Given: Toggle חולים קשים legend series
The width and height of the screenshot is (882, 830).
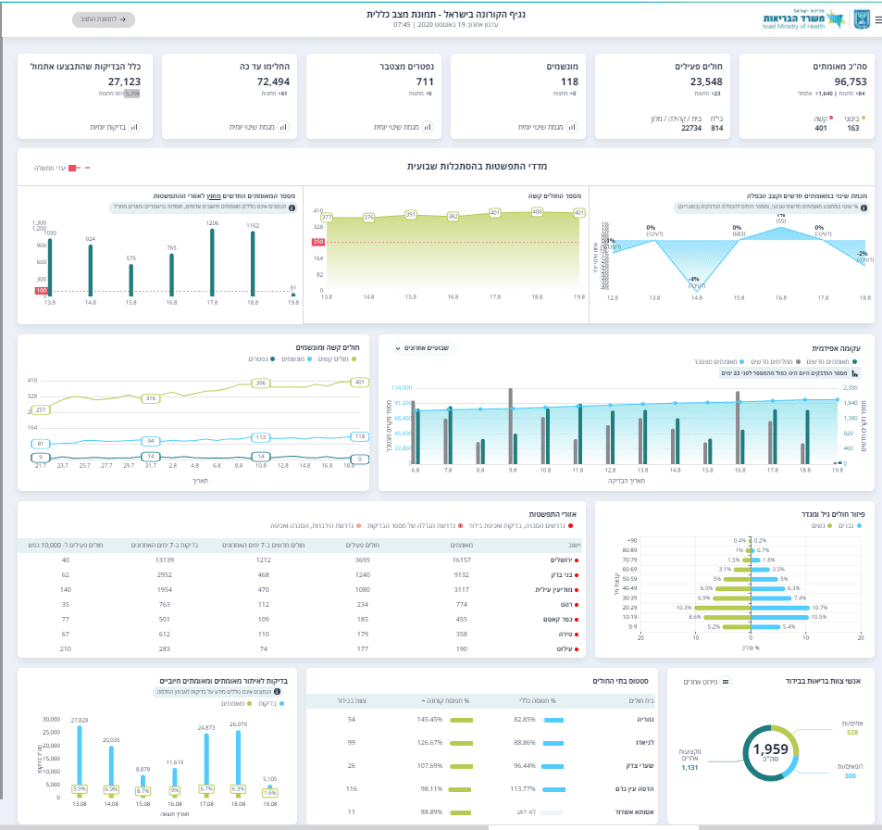Looking at the screenshot, I should (337, 358).
